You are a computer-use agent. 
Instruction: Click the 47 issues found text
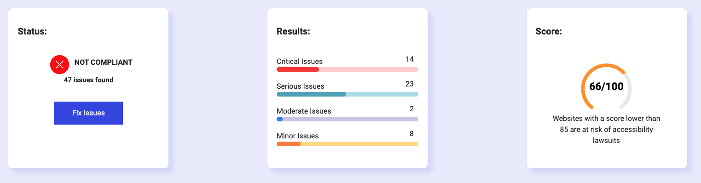[88, 80]
